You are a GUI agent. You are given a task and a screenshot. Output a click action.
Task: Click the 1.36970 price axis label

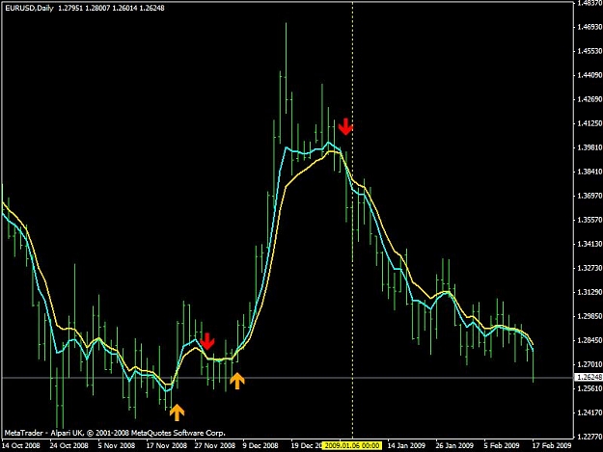click(x=589, y=196)
